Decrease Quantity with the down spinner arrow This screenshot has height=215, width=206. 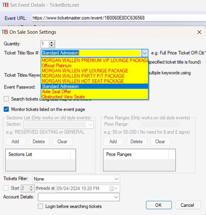[x=52, y=45]
